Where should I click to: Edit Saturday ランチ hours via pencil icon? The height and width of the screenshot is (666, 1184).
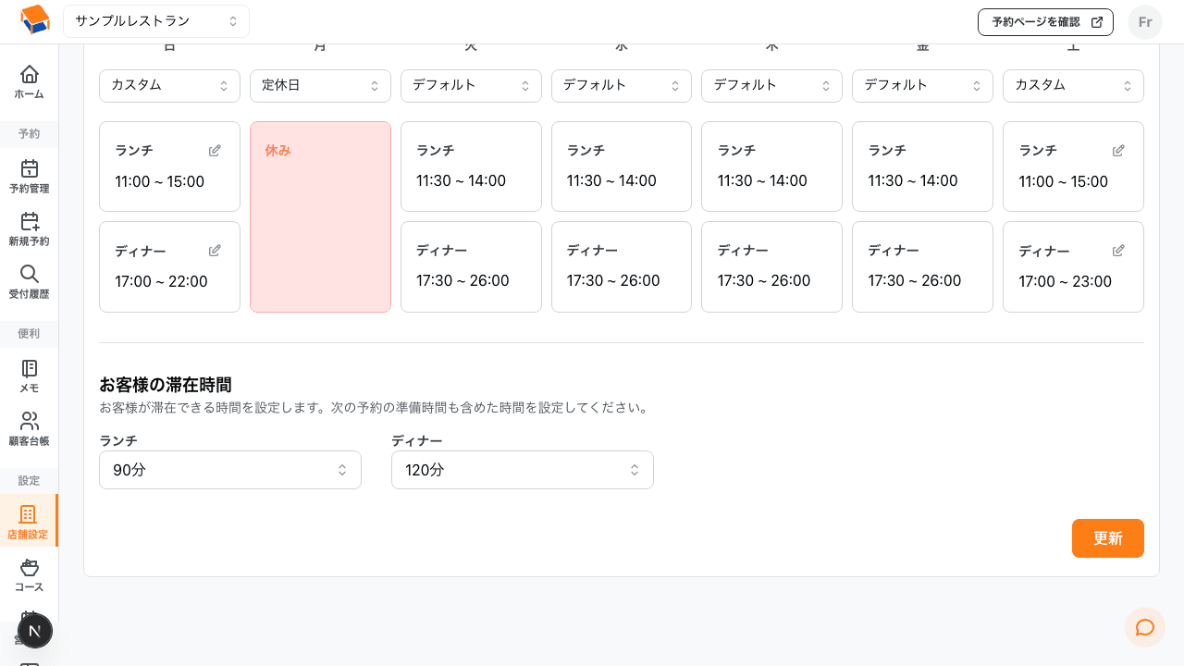[1118, 150]
